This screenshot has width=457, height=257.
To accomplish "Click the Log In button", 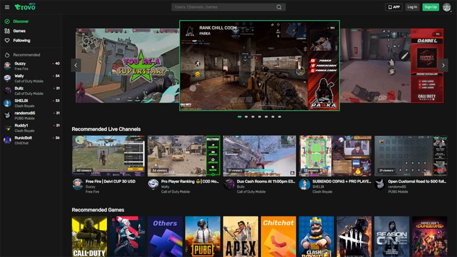I will point(412,7).
